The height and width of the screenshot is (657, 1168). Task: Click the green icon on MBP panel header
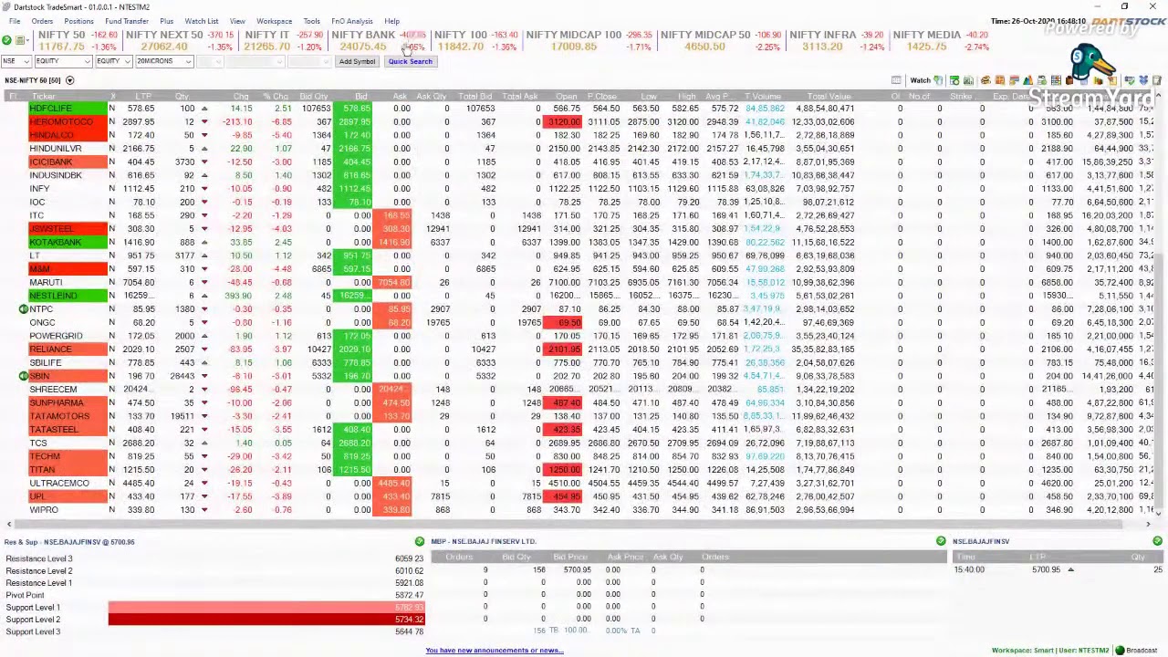pos(941,541)
